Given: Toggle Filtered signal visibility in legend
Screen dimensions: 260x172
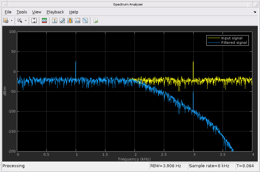Looking at the screenshot, I should tap(234, 43).
